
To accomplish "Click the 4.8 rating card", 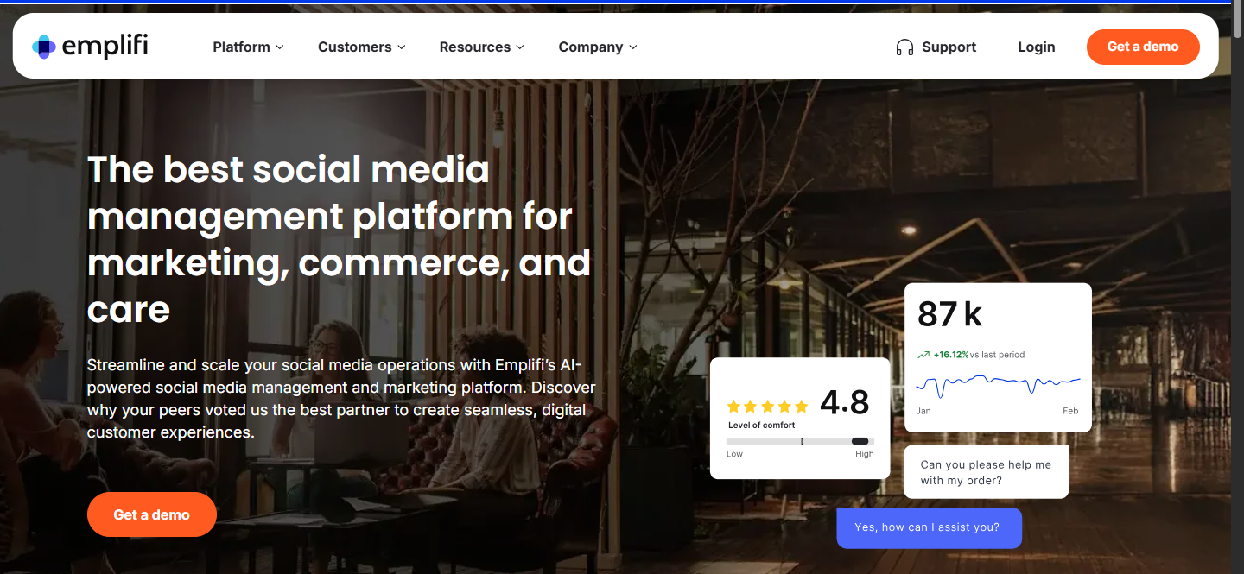I will tap(800, 418).
